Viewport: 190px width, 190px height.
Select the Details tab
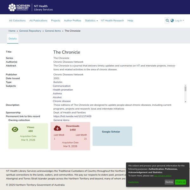point(13,38)
